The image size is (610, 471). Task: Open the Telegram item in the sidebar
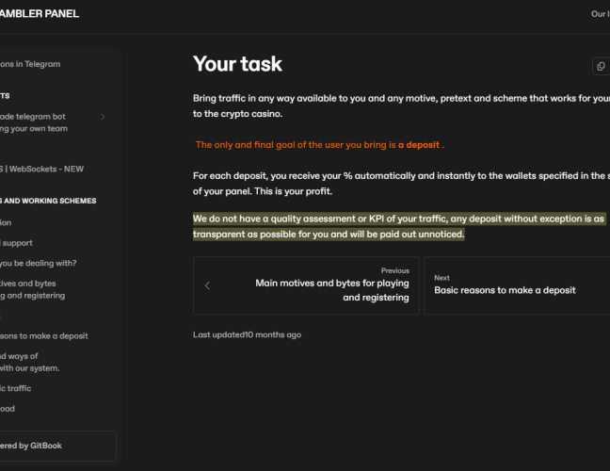[x=30, y=64]
